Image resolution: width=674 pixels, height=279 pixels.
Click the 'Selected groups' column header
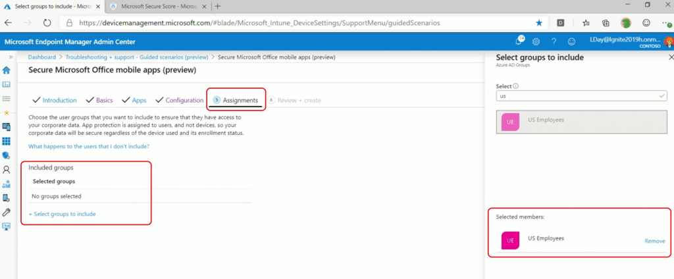(x=54, y=182)
